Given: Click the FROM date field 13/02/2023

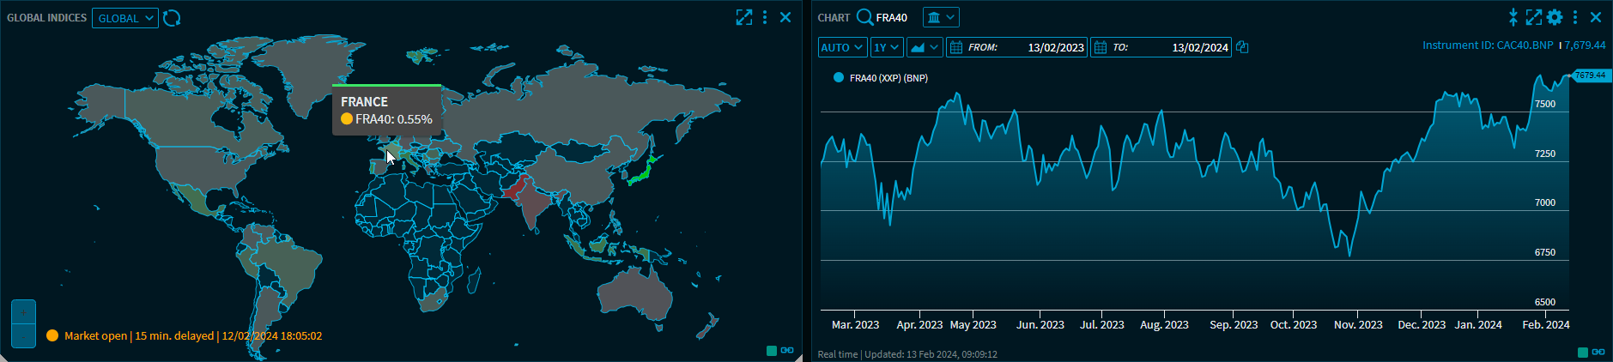Looking at the screenshot, I should pyautogui.click(x=1055, y=47).
